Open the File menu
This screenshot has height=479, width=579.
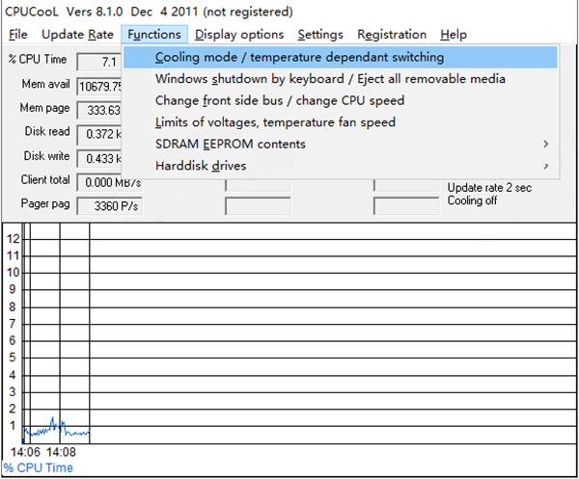[x=18, y=35]
